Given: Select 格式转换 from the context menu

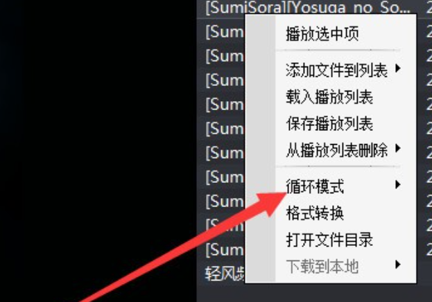Looking at the screenshot, I should (x=315, y=213).
